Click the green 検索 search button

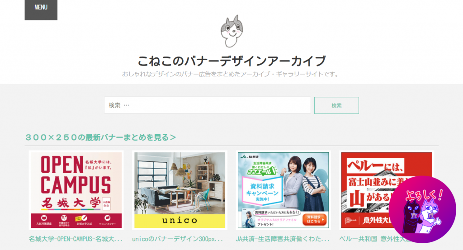click(336, 105)
